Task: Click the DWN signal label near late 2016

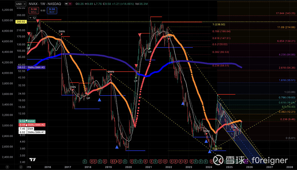Action: [x=61, y=32]
